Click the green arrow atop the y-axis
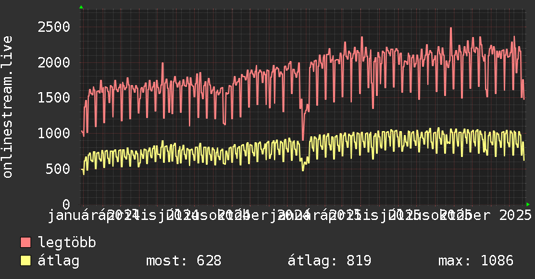 81,7
